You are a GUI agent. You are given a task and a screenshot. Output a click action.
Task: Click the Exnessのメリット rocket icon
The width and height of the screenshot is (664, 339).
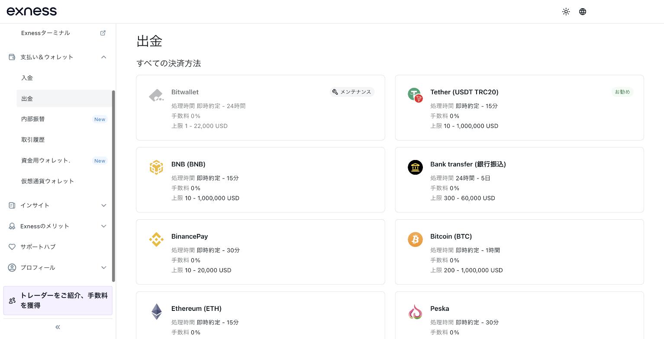point(12,226)
